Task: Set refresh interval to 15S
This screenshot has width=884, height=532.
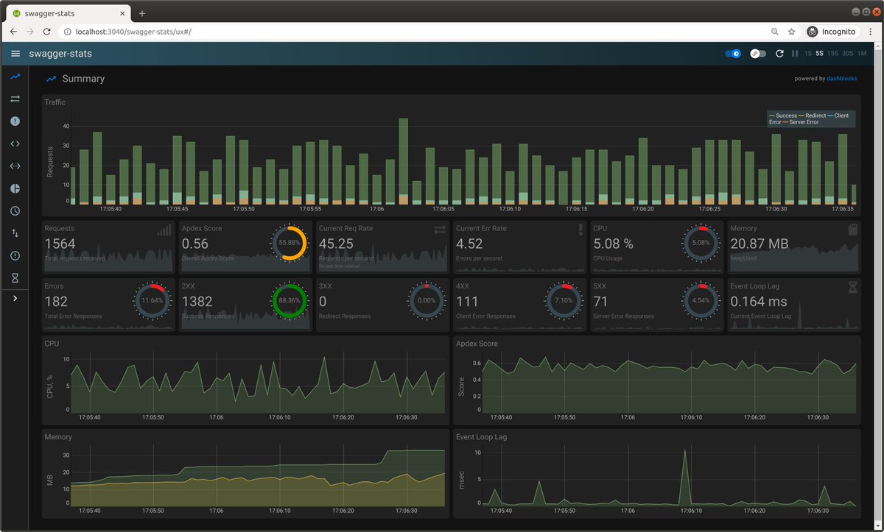Action: point(833,54)
